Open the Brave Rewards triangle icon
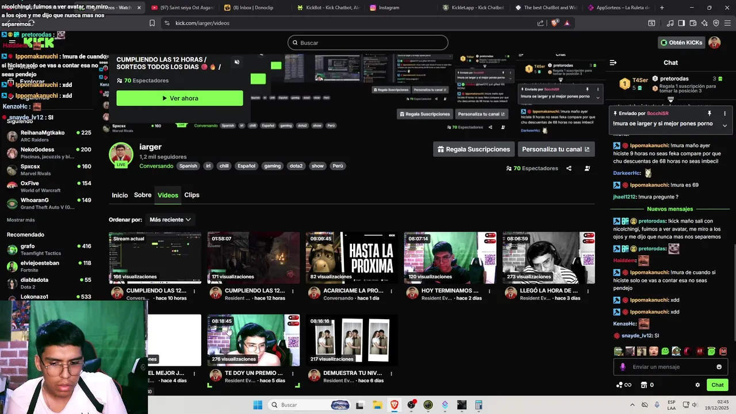 pyautogui.click(x=567, y=23)
